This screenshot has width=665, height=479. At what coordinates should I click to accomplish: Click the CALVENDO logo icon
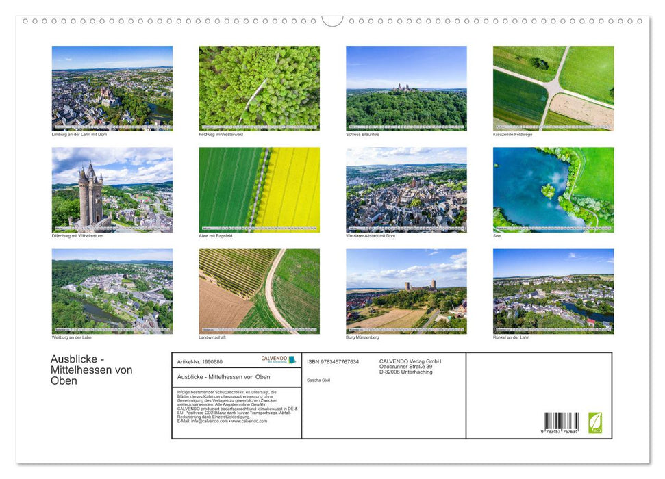274,359
